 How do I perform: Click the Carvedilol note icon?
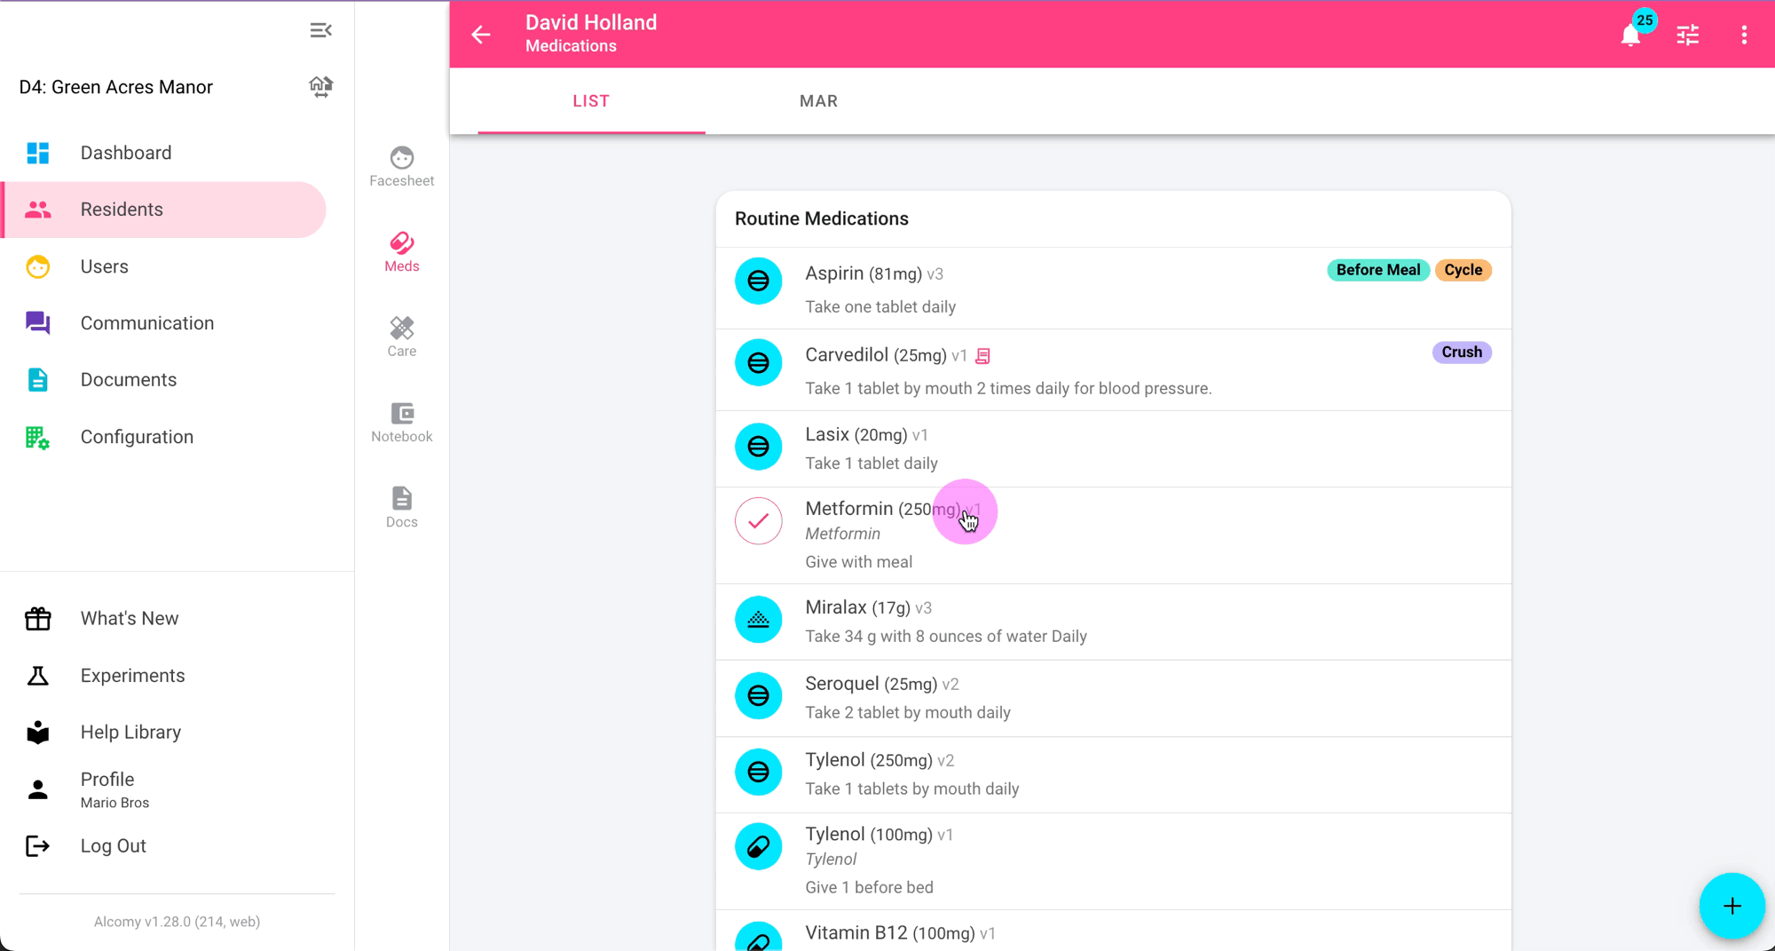pyautogui.click(x=982, y=356)
